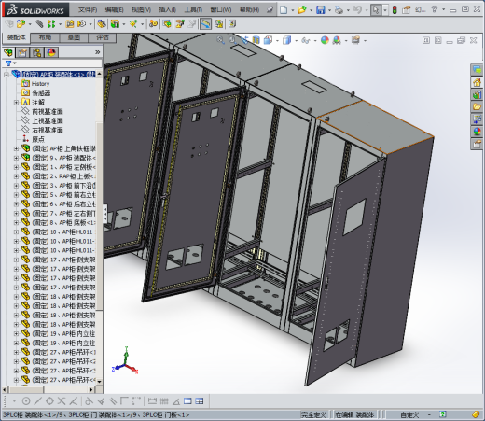Open the Design Library icon in the task pane
Image resolution: width=485 pixels, height=421 pixels.
[477, 94]
